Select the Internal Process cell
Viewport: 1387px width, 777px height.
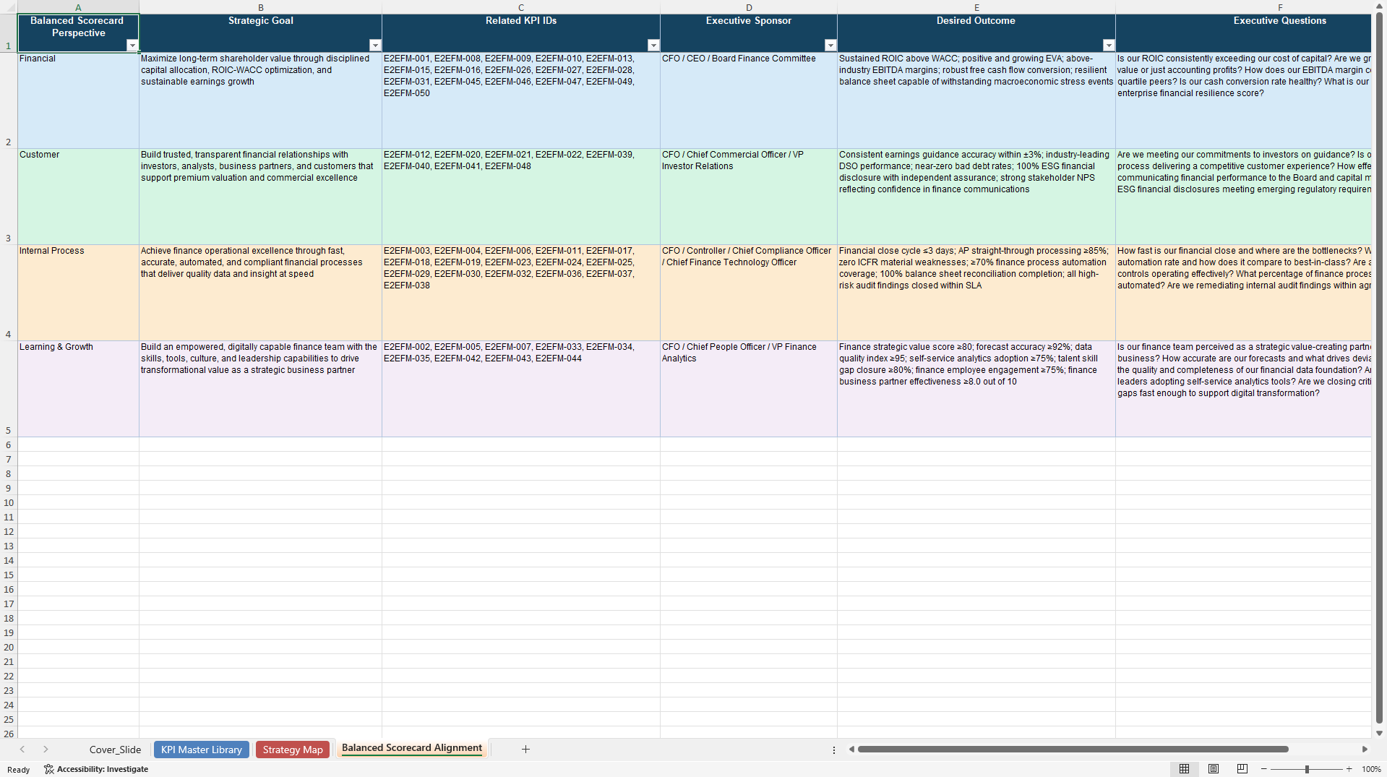(78, 293)
